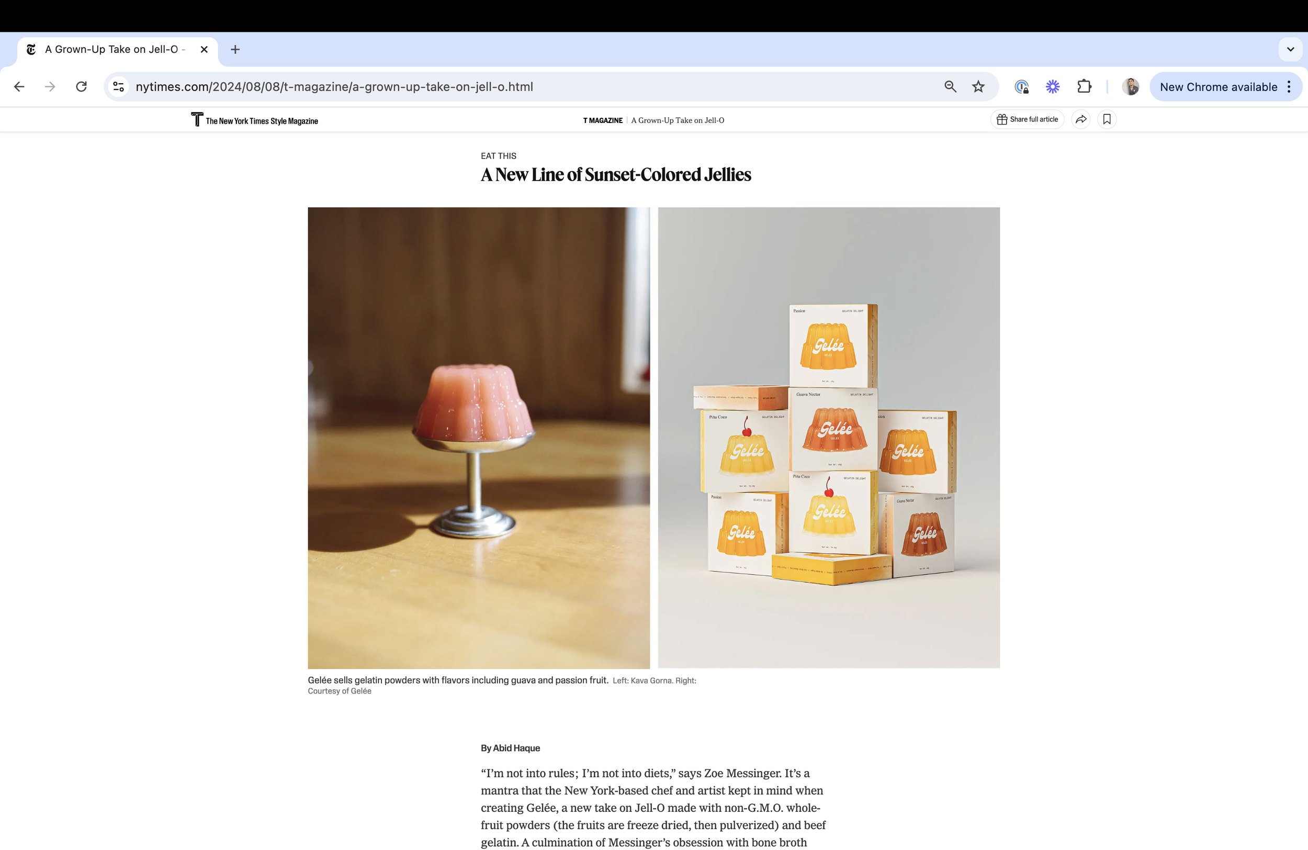Go back to the previous page
1308x850 pixels.
(19, 87)
